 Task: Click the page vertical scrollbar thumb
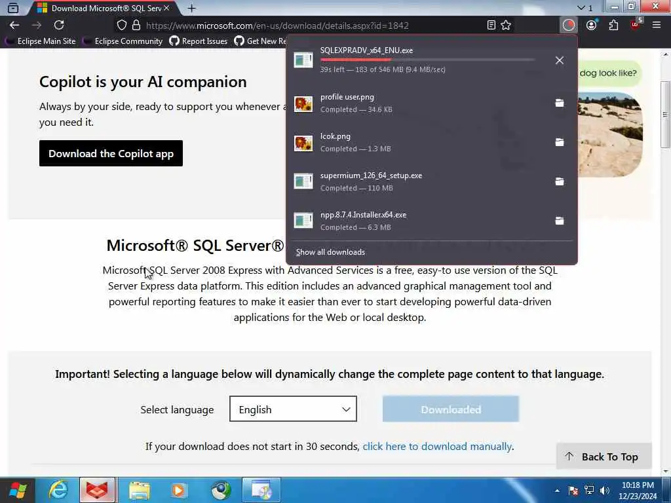665,115
